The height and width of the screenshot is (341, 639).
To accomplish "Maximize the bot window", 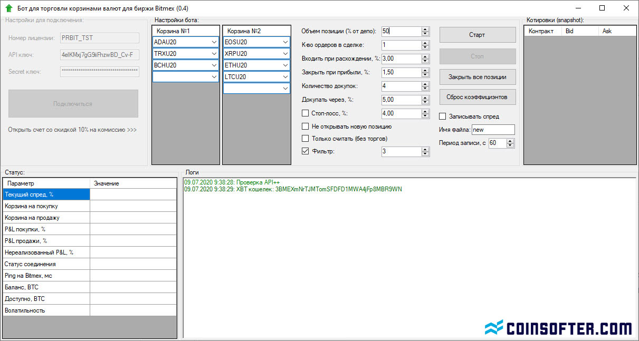I will tap(602, 8).
